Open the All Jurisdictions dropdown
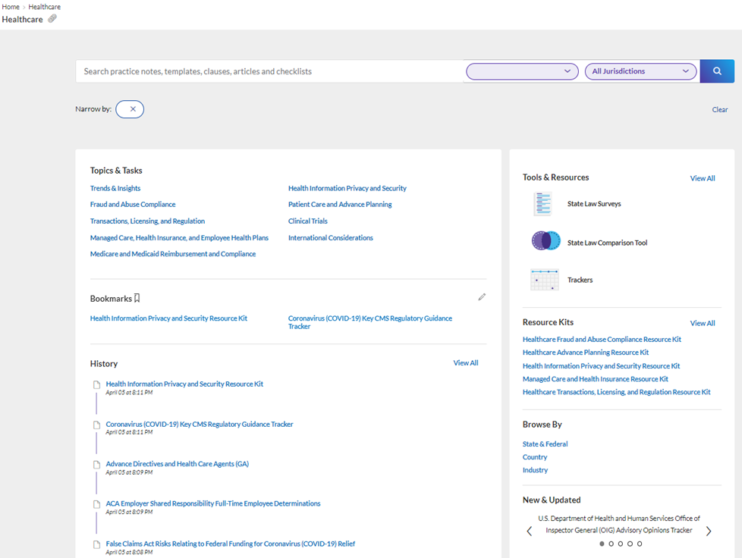742x558 pixels. (x=641, y=71)
